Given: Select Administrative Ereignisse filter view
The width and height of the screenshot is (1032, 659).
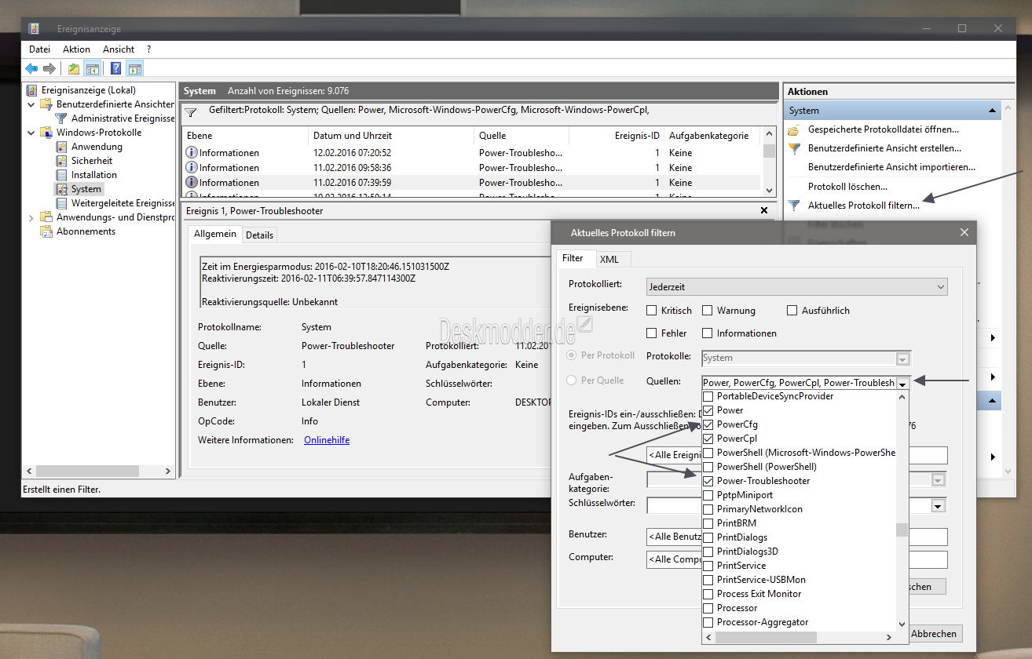Looking at the screenshot, I should 122,118.
